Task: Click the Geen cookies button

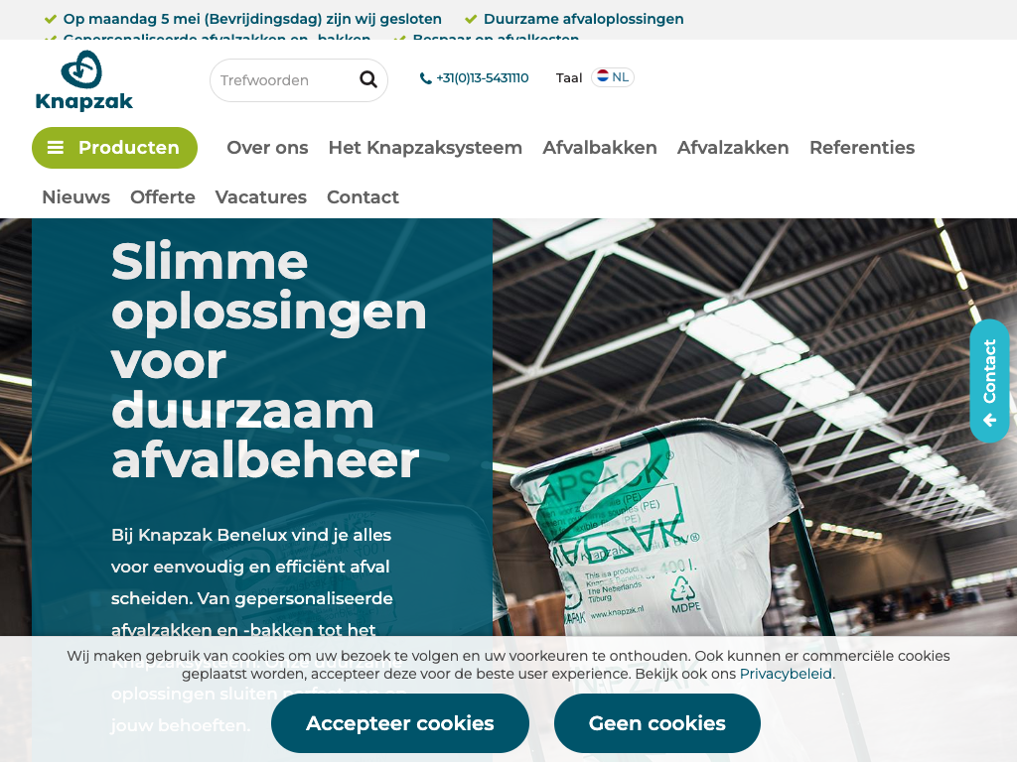Action: pos(657,723)
